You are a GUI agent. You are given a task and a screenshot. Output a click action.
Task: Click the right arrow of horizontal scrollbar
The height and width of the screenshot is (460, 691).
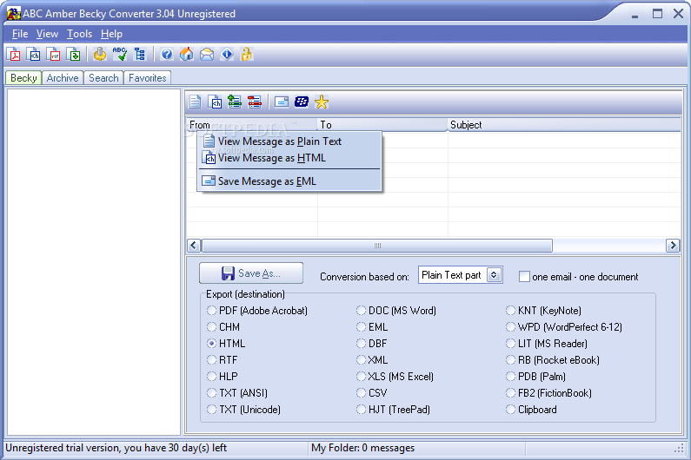coord(673,245)
